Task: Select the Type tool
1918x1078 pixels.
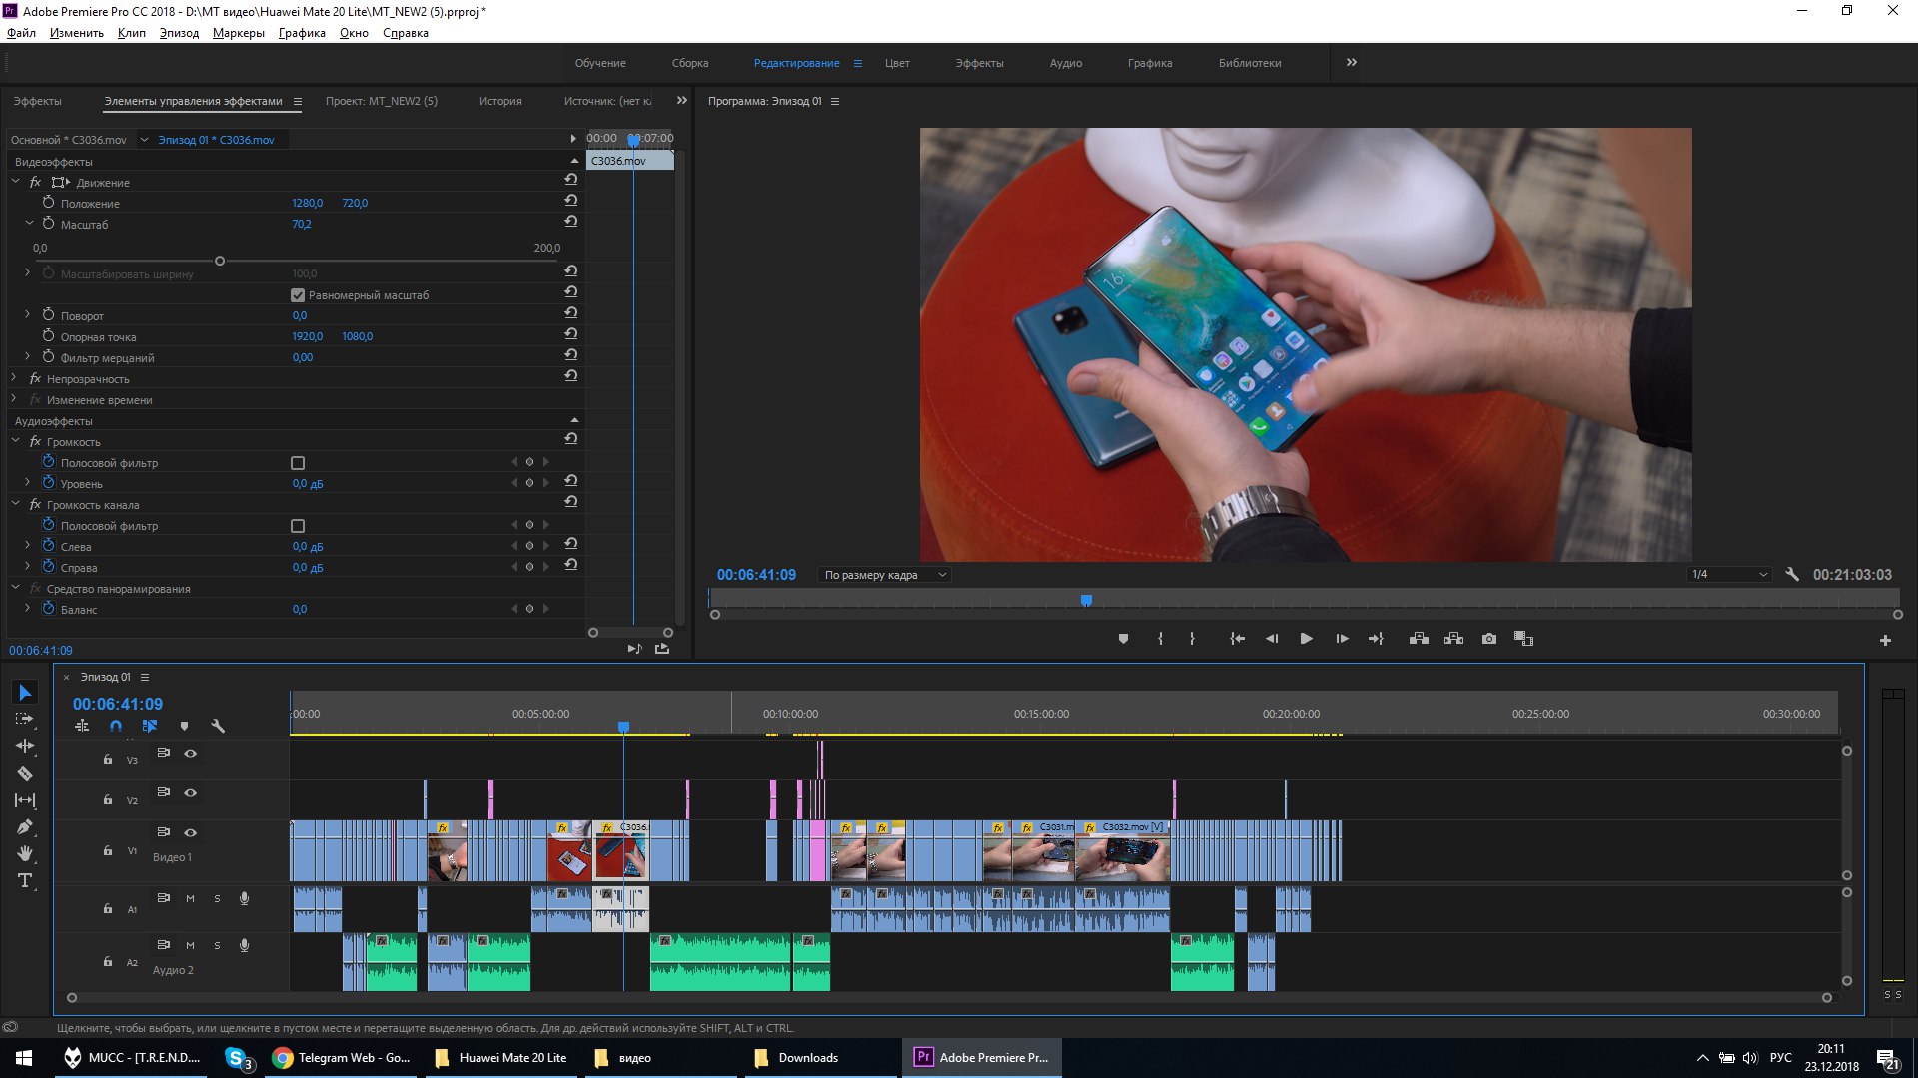Action: (25, 880)
